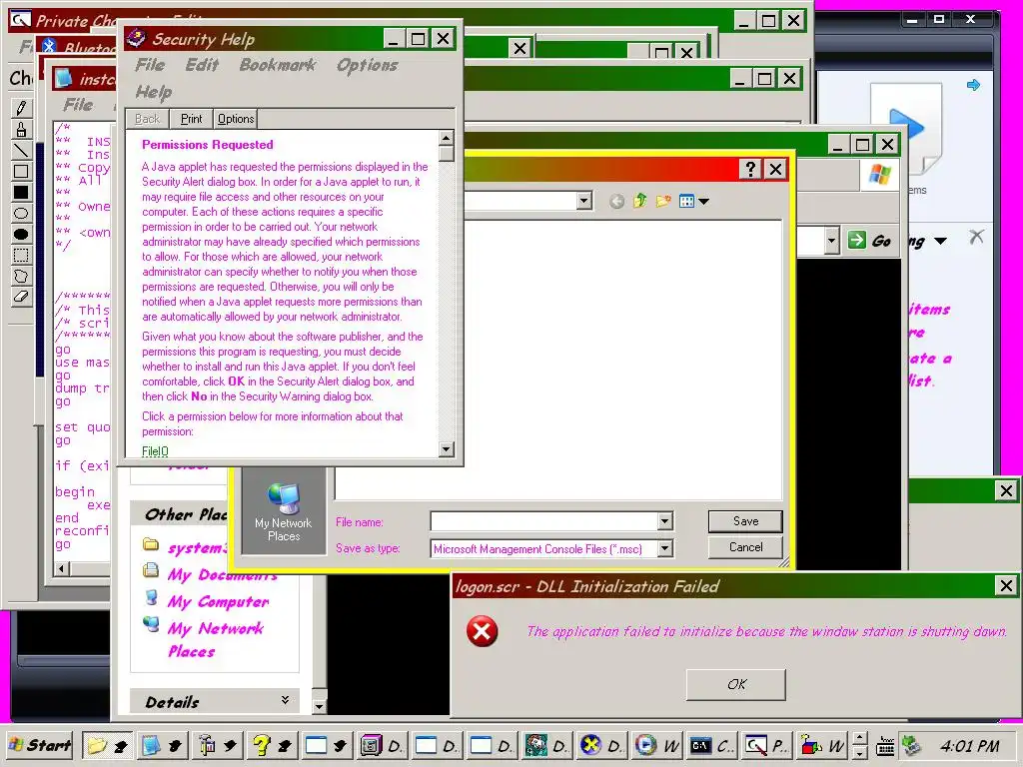Open the Bookmark menu in Security Help

tap(278, 65)
